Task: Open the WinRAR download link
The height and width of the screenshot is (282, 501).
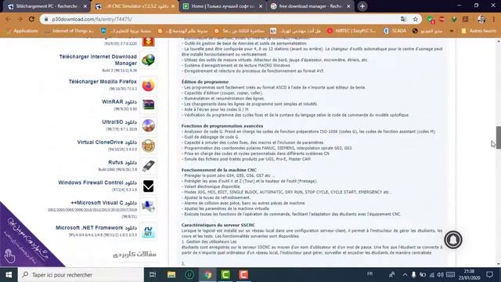Action: 119,102
